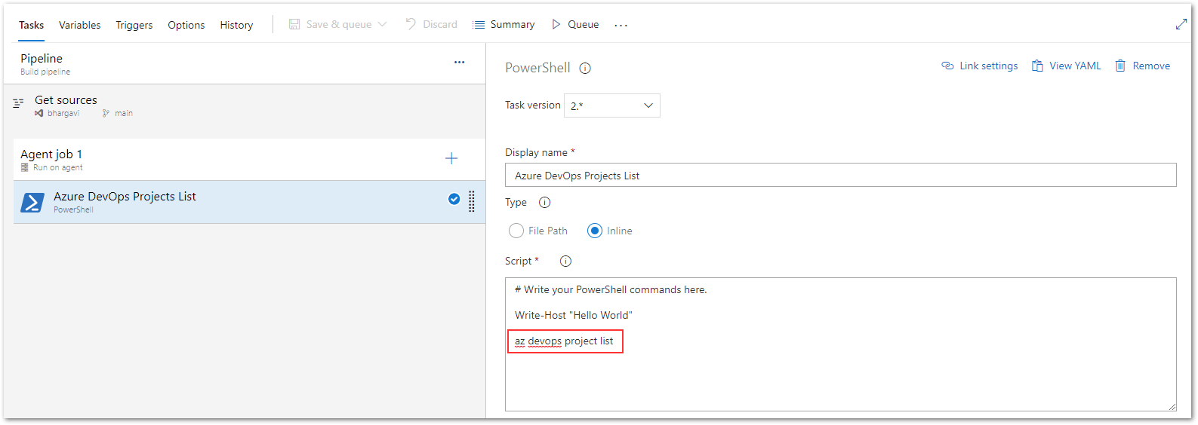The height and width of the screenshot is (425, 1198).
Task: Click the PowerShell info icon
Action: 585,69
